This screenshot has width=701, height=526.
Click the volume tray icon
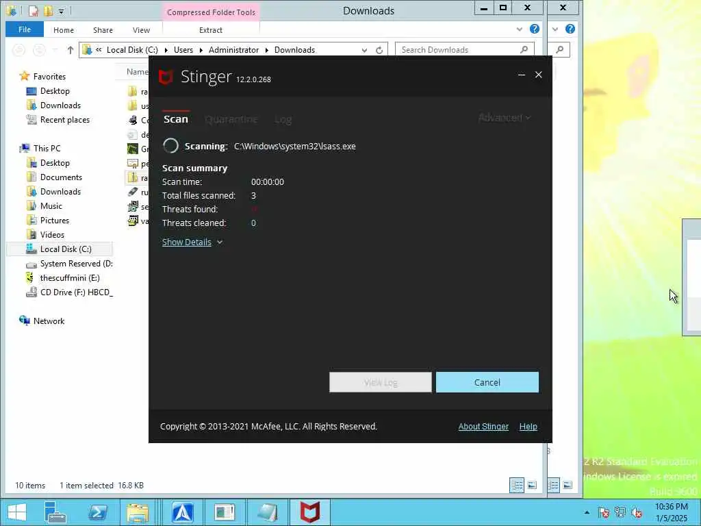pyautogui.click(x=637, y=512)
